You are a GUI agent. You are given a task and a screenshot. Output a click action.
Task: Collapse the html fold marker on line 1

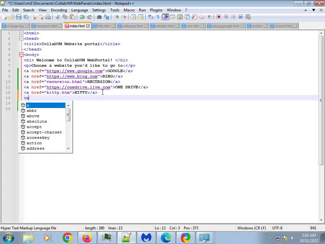(21, 33)
